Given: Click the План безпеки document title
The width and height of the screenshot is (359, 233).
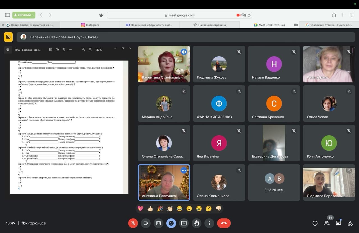Looking at the screenshot, I should (x=28, y=50).
